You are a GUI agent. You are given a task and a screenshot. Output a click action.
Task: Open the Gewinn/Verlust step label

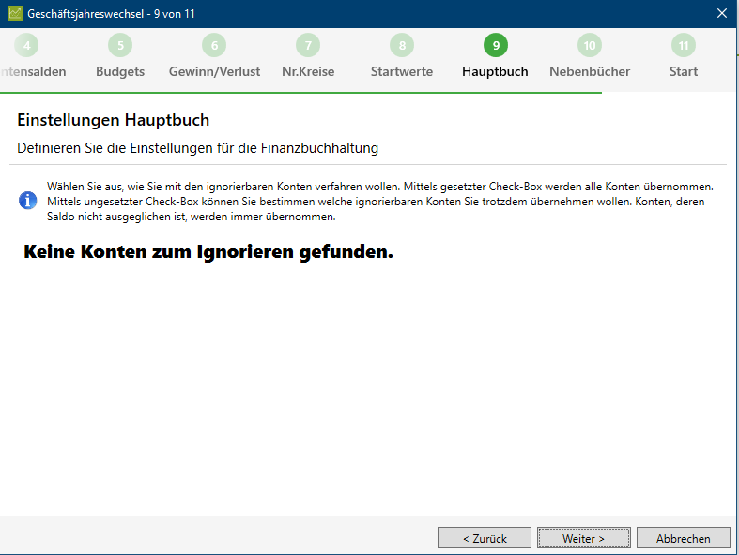214,71
